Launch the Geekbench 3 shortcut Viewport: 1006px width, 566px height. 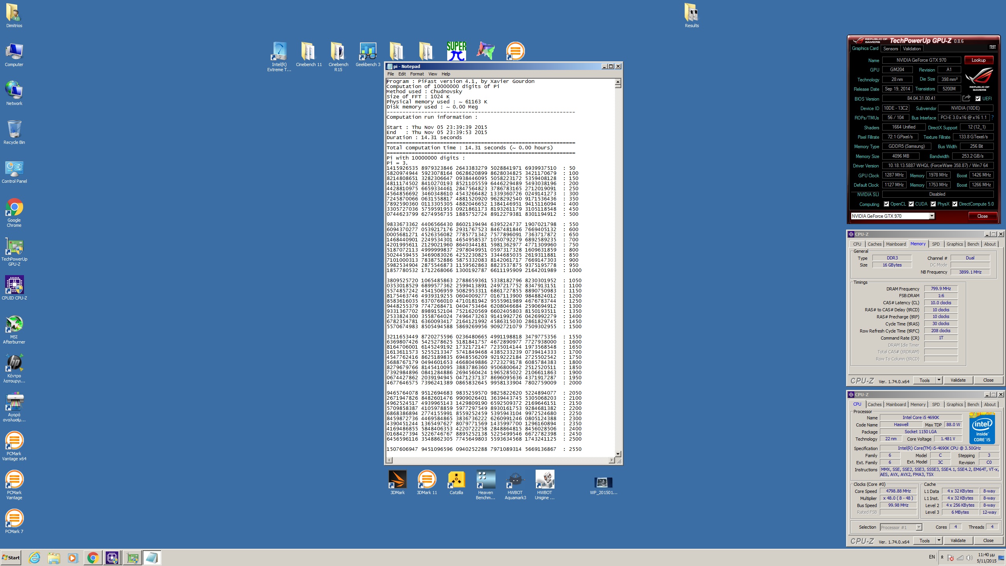[x=368, y=54]
